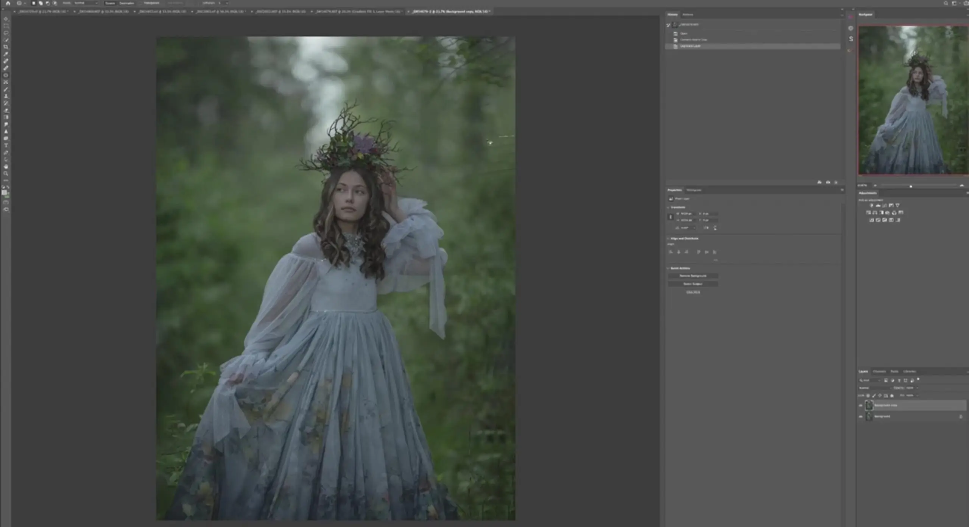Click the View More link in Quick Actions
Image resolution: width=969 pixels, height=527 pixels.
click(x=693, y=292)
